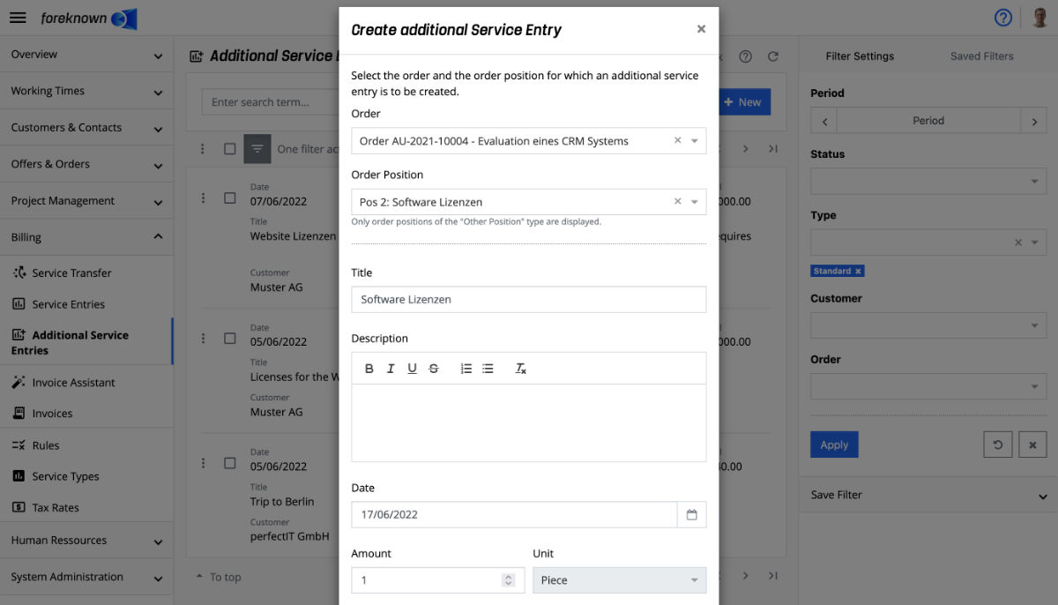This screenshot has height=605, width=1058.
Task: Select checkbox for Website Lizenzen entry
Action: coord(230,198)
